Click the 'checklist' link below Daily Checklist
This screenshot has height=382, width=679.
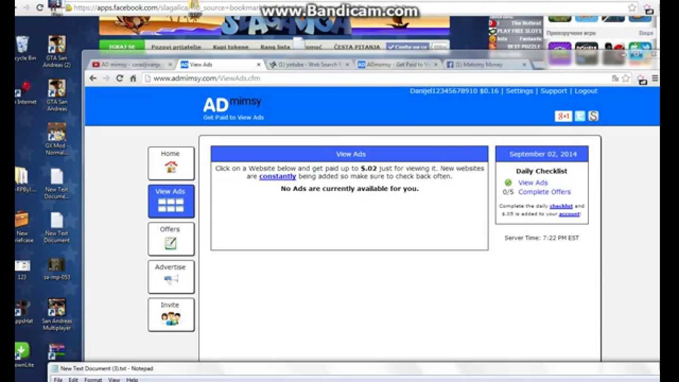(x=561, y=206)
